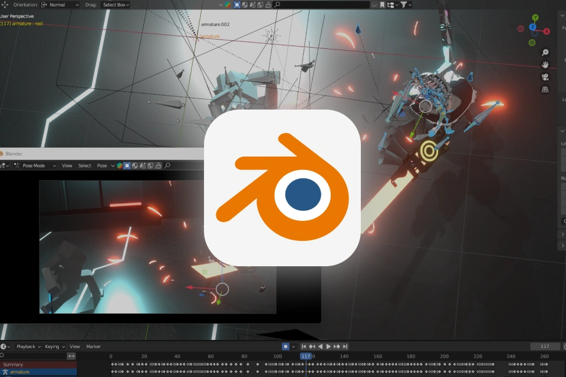Select the Summary channel row
566x377 pixels.
point(38,365)
